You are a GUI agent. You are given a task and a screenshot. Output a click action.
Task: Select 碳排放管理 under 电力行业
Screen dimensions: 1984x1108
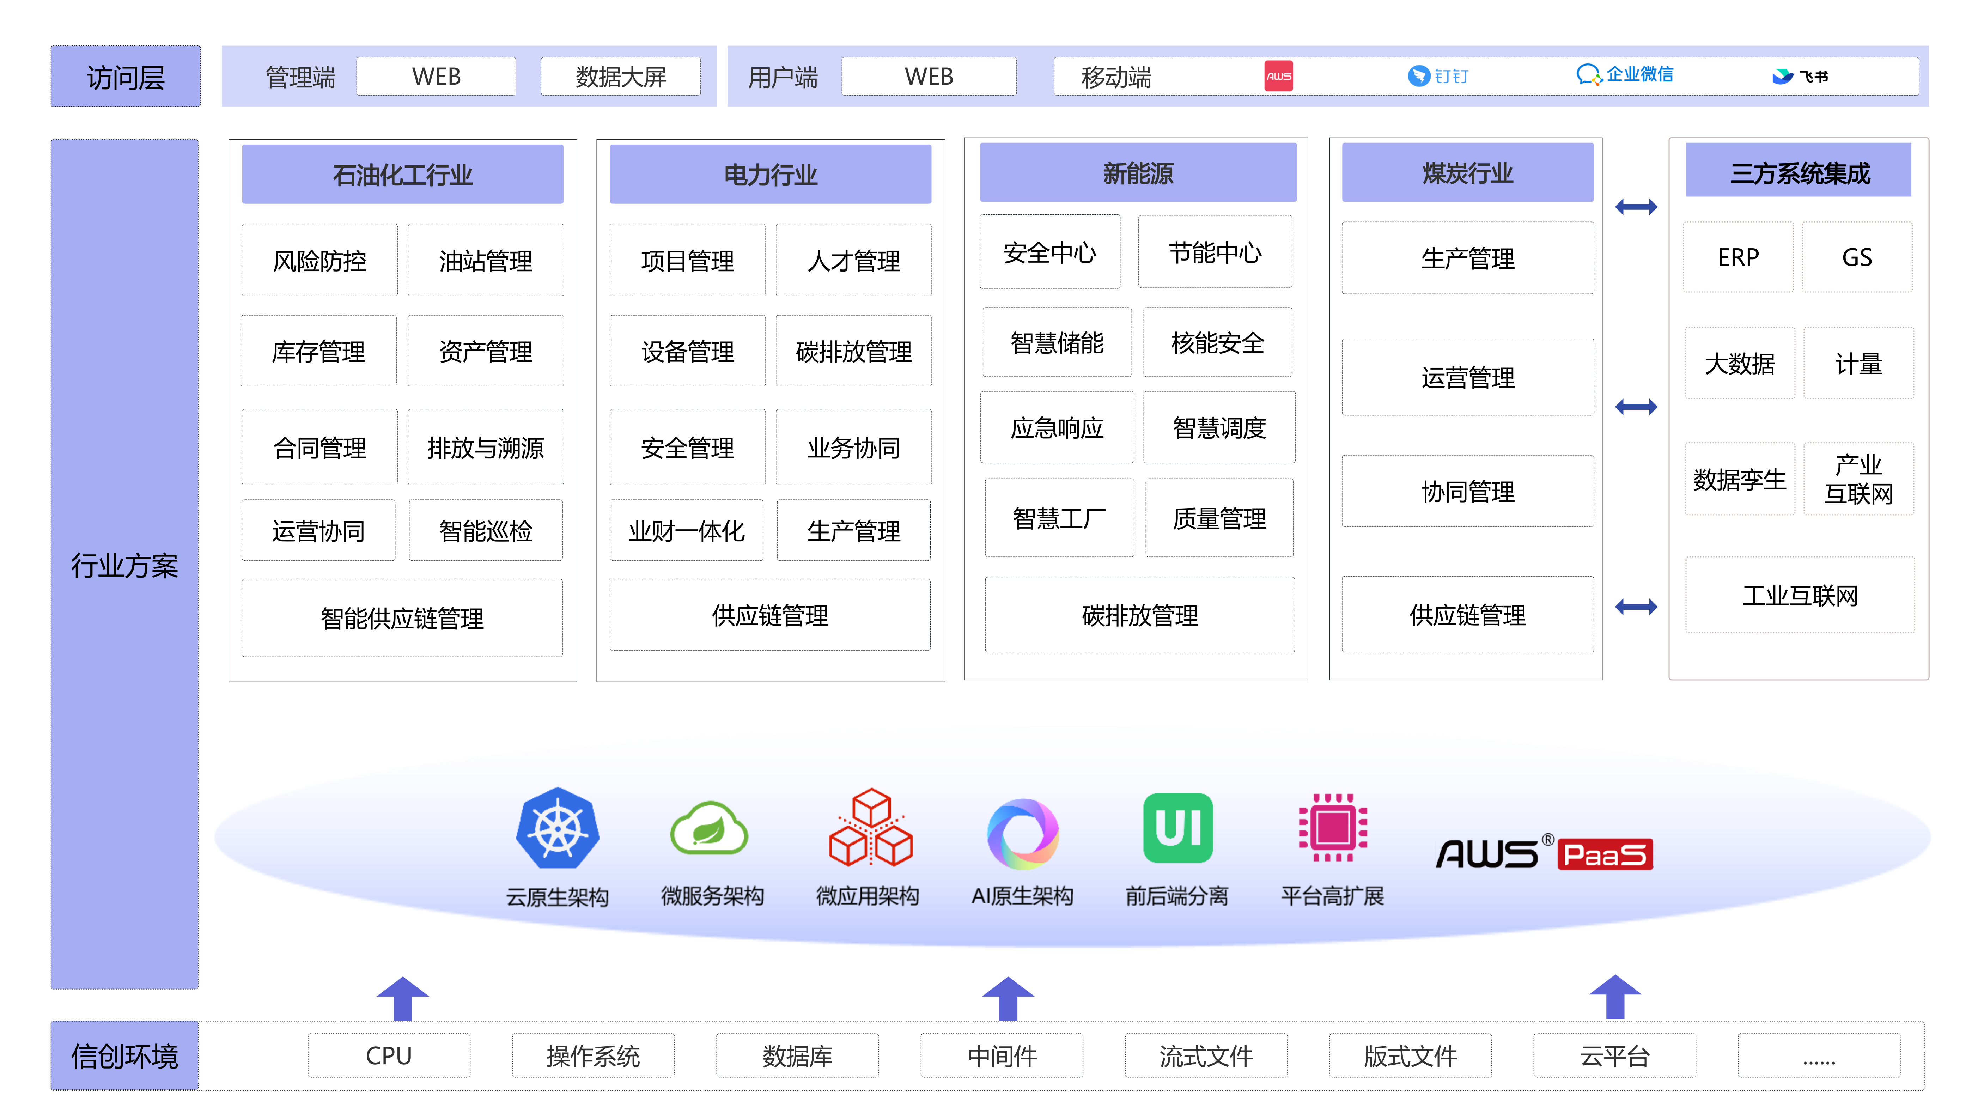pos(853,351)
